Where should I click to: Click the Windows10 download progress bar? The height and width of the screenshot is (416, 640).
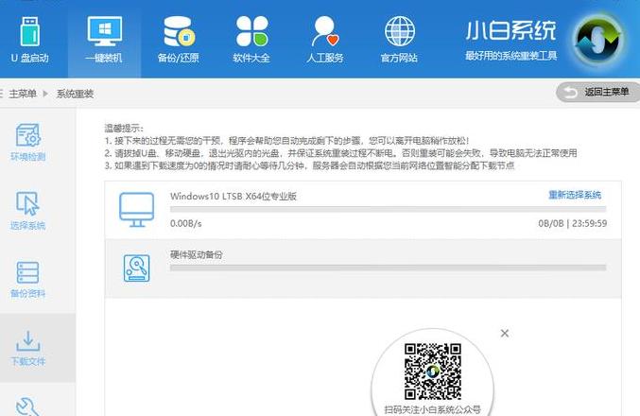389,210
